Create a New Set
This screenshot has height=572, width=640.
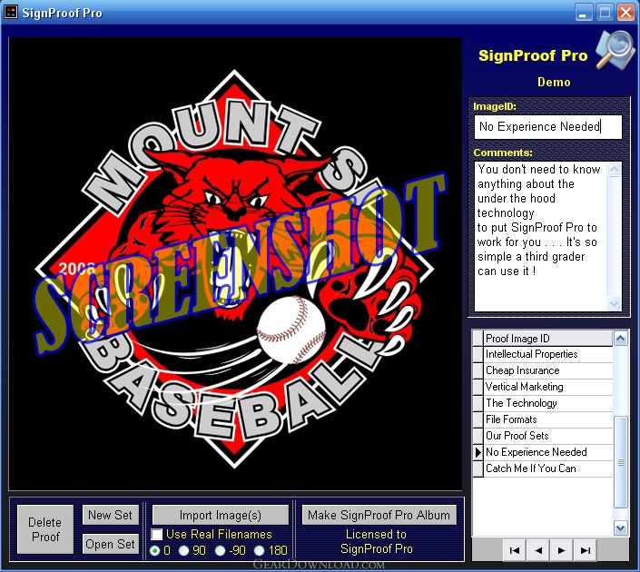110,515
